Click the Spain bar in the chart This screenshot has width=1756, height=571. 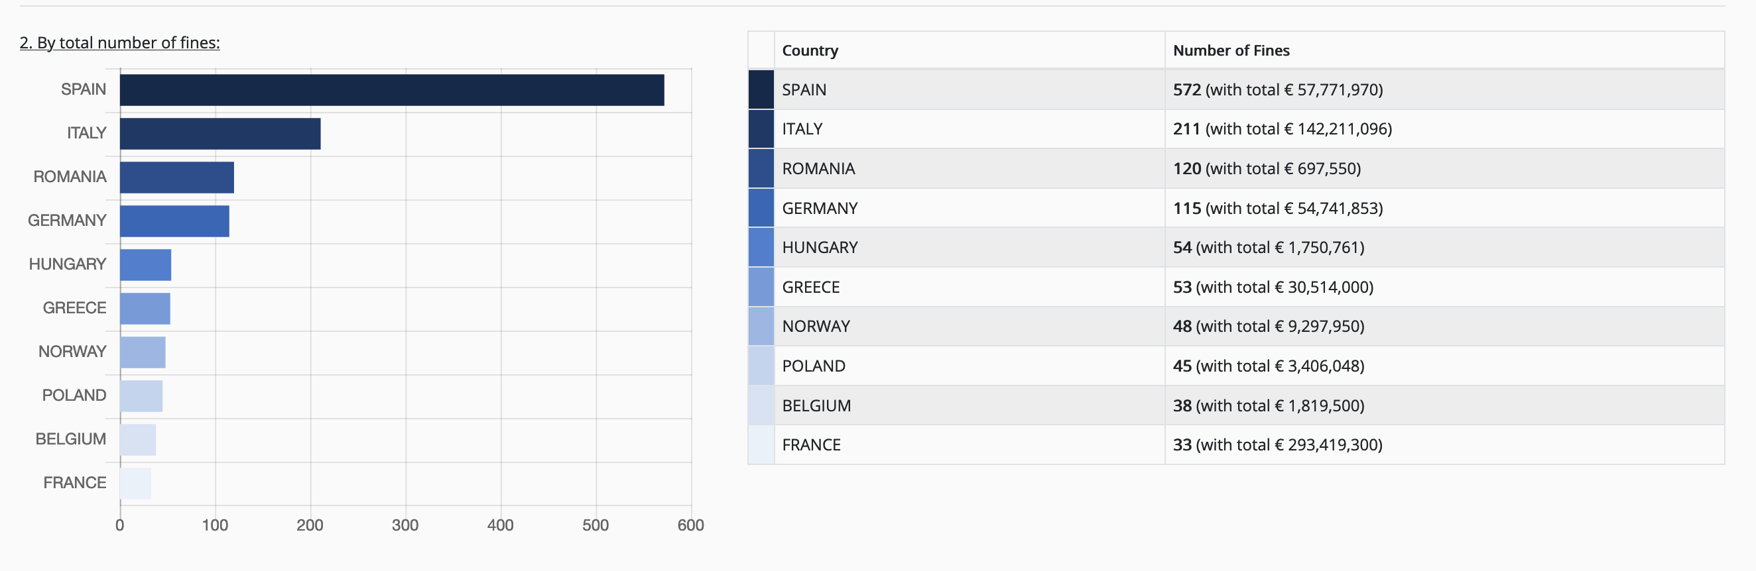pos(392,90)
